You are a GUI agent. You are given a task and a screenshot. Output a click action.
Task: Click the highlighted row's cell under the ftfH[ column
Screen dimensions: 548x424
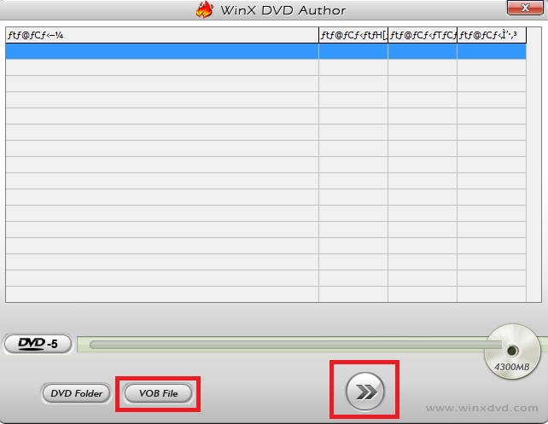click(353, 51)
